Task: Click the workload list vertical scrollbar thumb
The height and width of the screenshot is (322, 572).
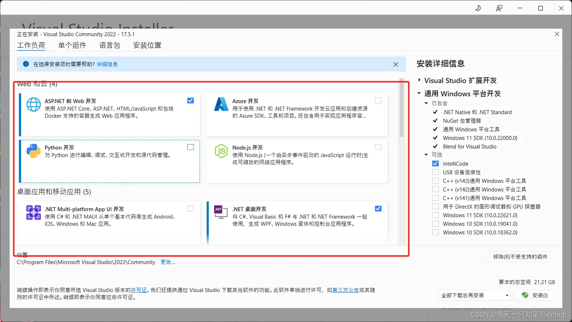Action: point(402,108)
